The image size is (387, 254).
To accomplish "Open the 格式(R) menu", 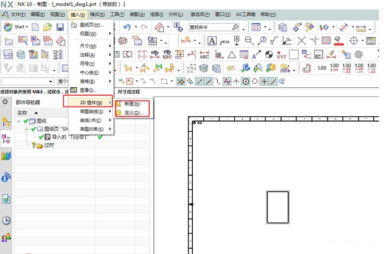I will [97, 15].
